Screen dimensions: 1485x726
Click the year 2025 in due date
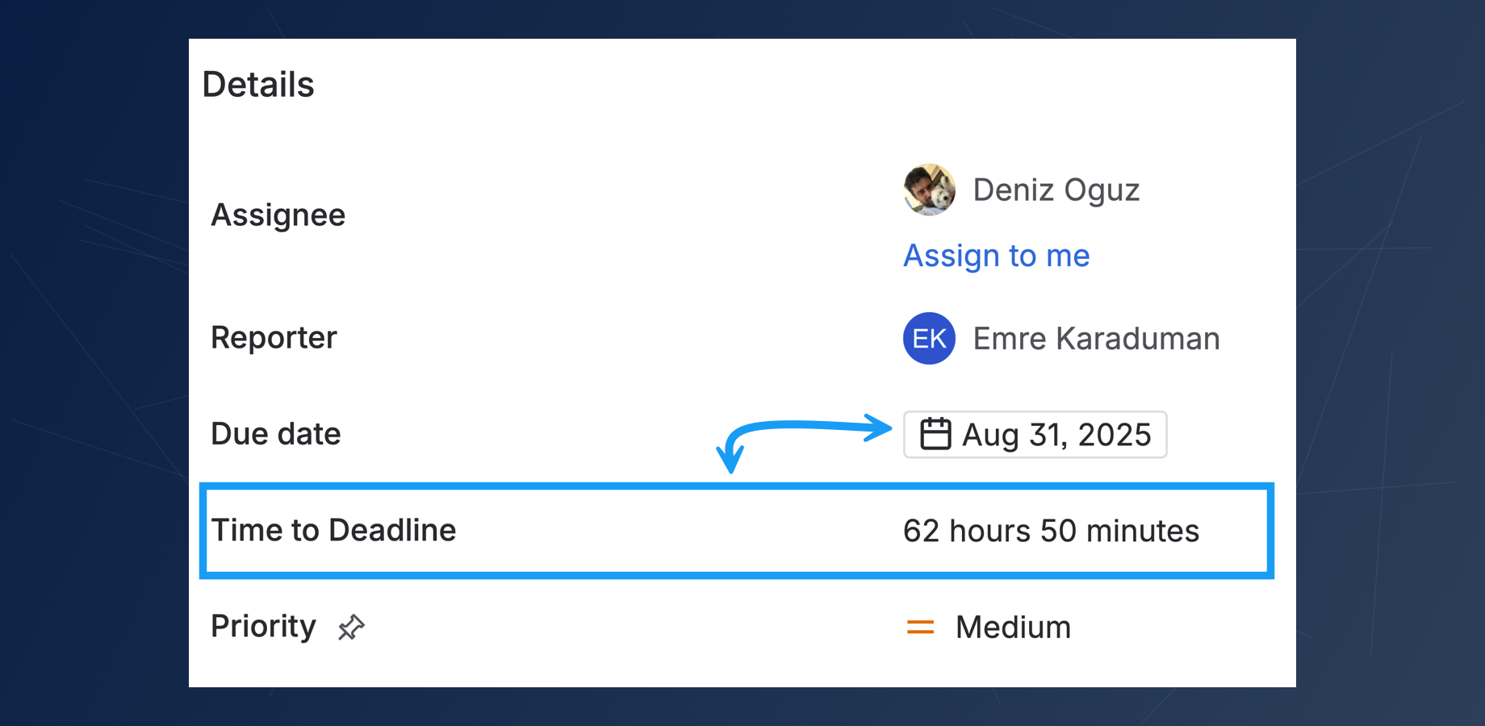pyautogui.click(x=1114, y=435)
